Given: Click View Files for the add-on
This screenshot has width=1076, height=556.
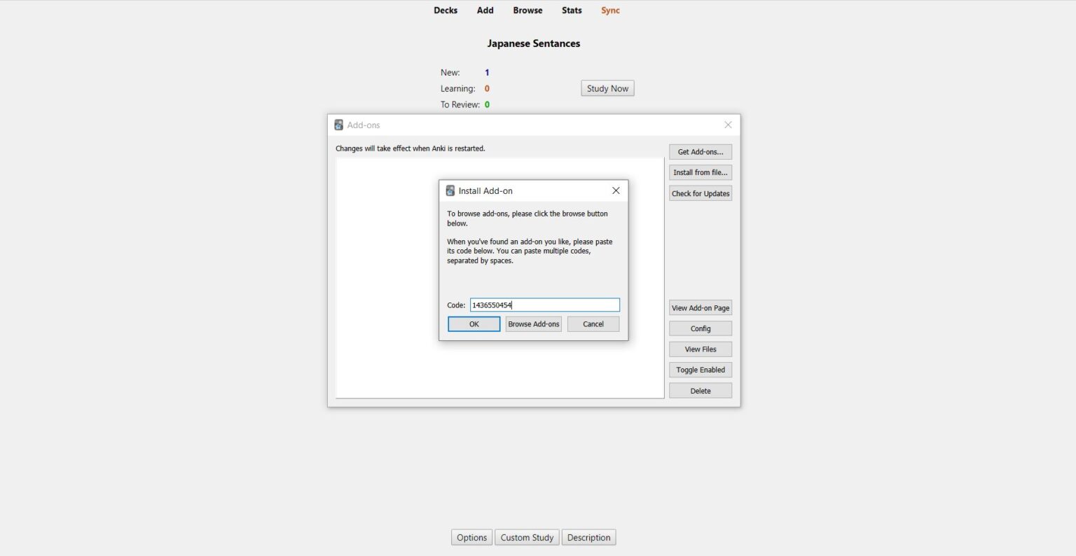Looking at the screenshot, I should pyautogui.click(x=700, y=349).
